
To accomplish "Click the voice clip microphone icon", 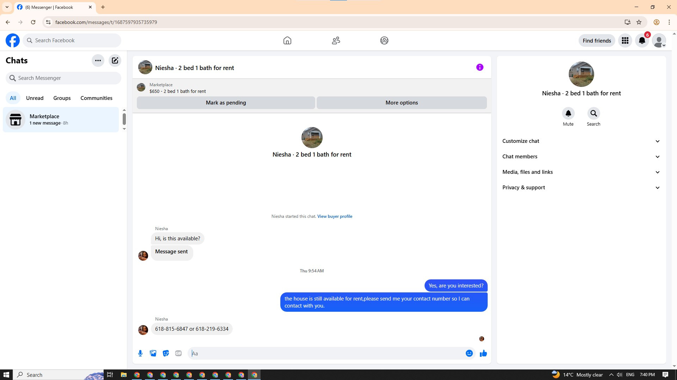I will [140, 353].
